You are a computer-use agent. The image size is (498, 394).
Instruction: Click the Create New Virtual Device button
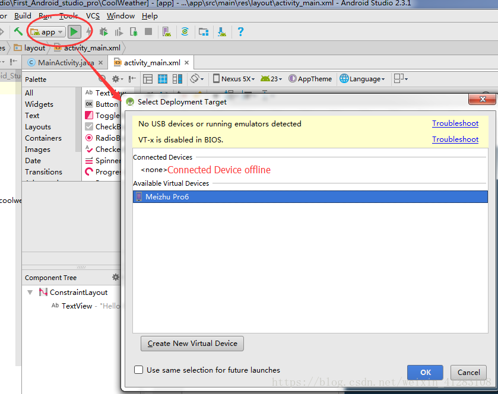point(192,344)
